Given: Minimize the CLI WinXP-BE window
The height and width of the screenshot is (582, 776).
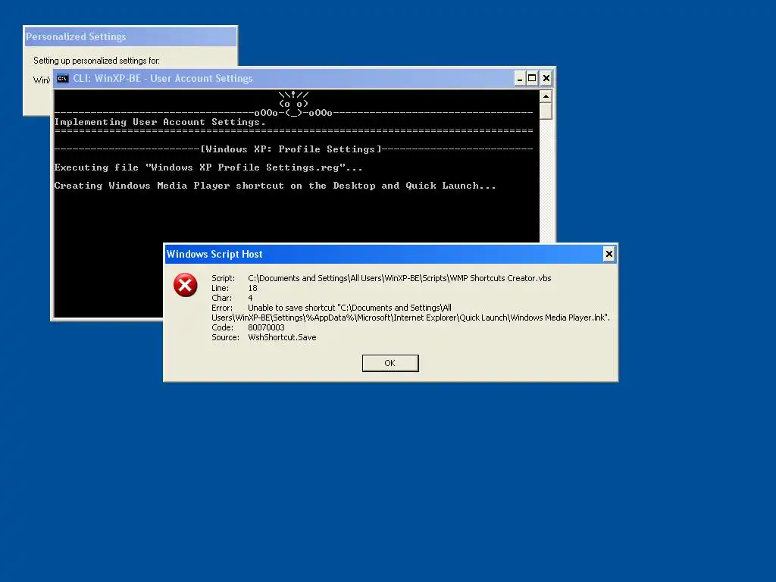Looking at the screenshot, I should 520,78.
